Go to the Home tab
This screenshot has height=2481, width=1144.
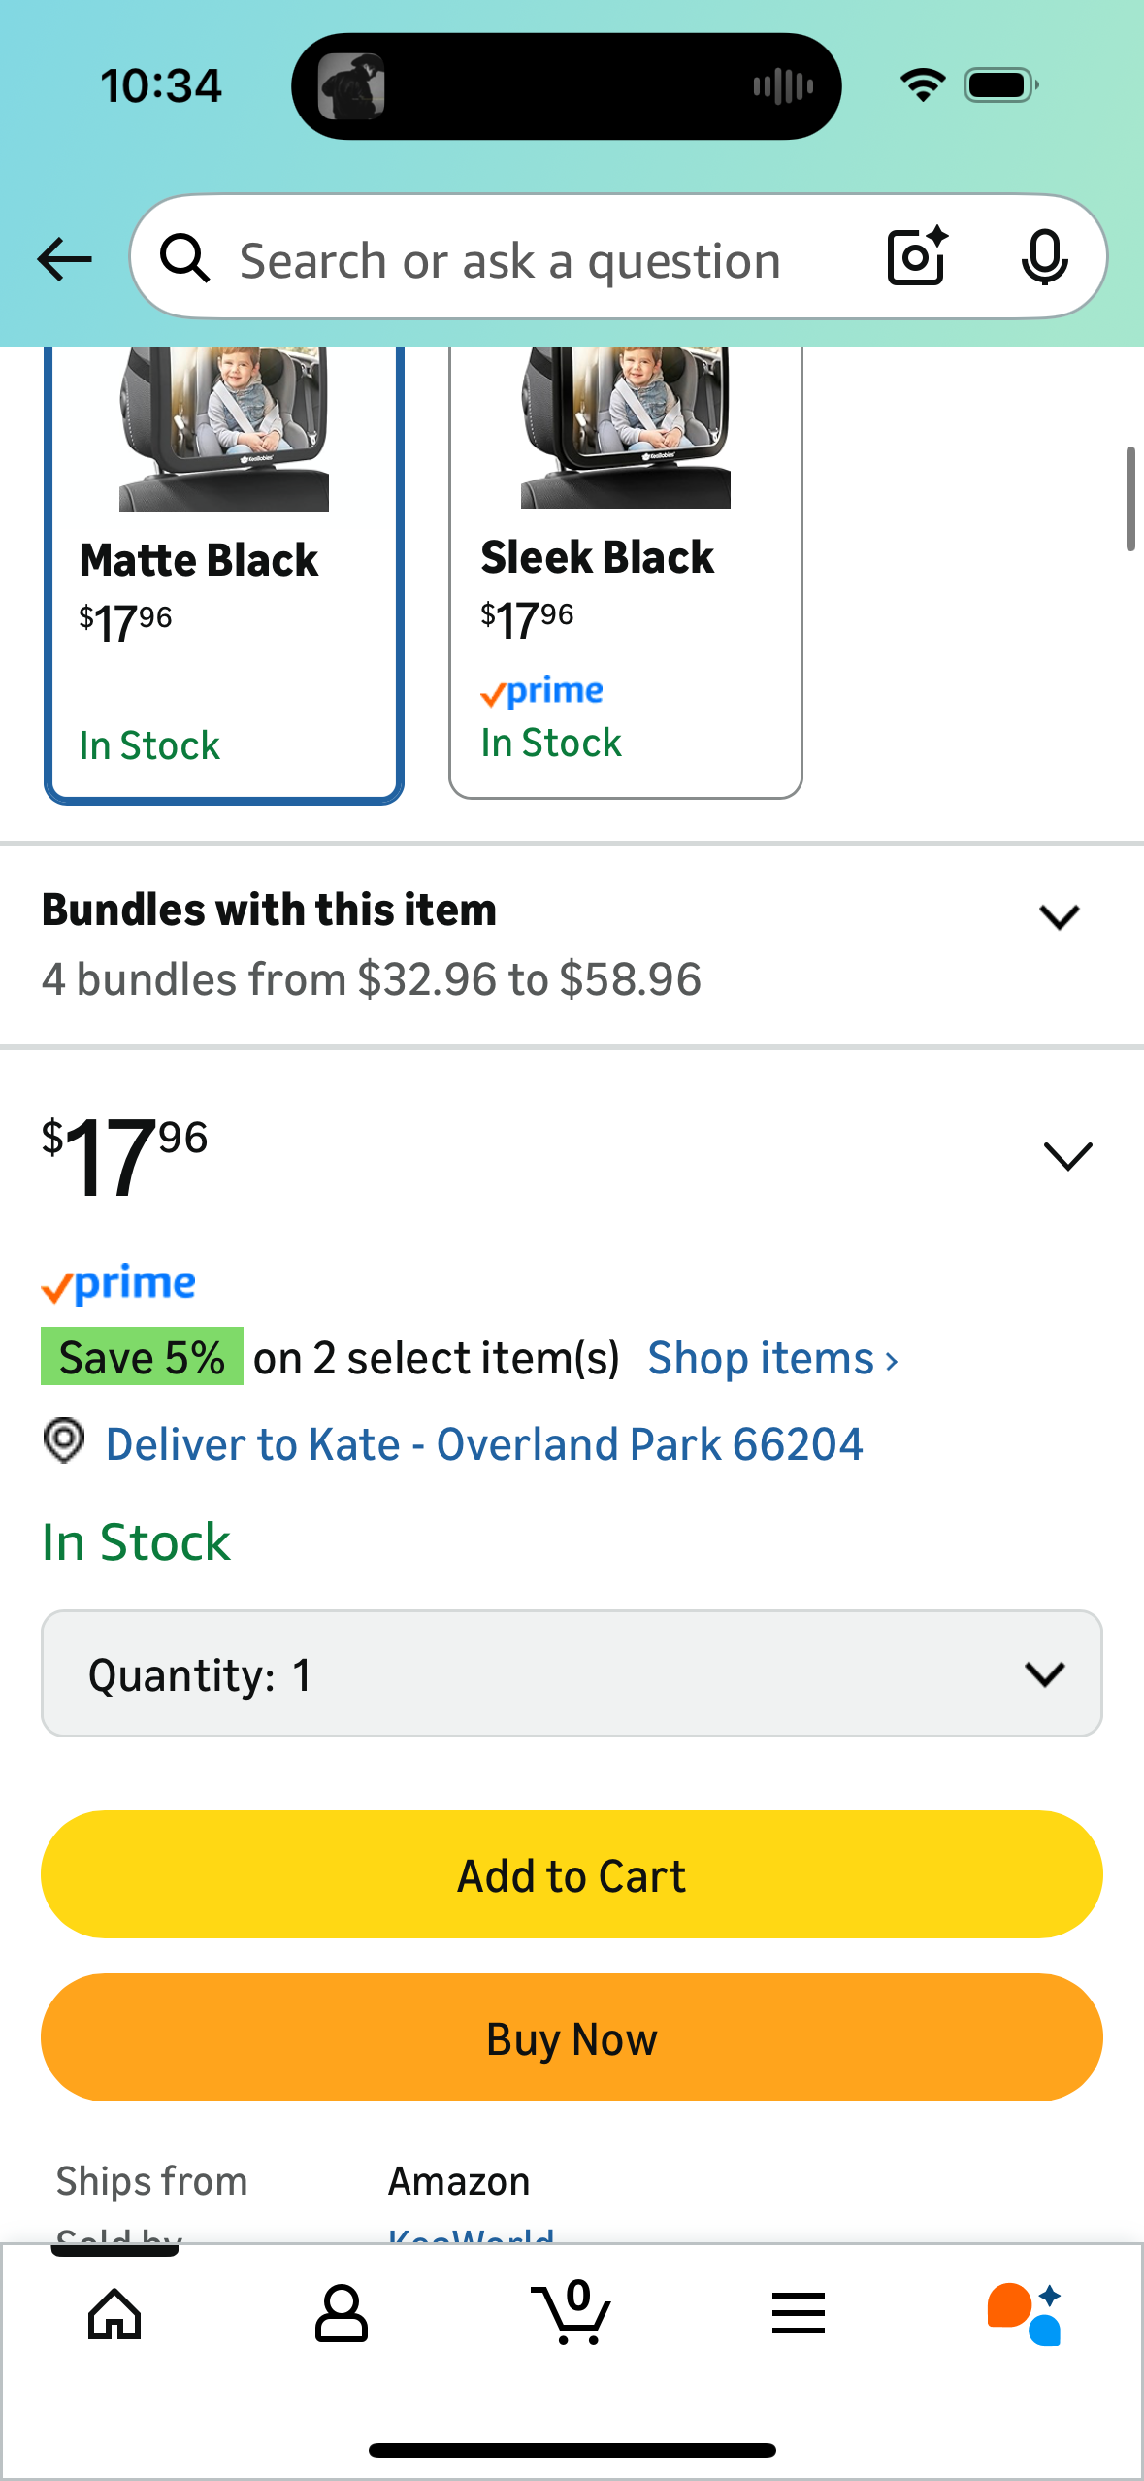point(114,2314)
